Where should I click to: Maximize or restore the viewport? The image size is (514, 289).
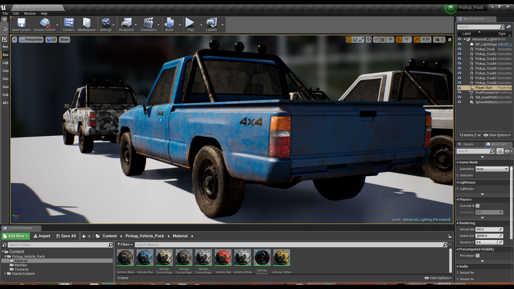[x=450, y=40]
